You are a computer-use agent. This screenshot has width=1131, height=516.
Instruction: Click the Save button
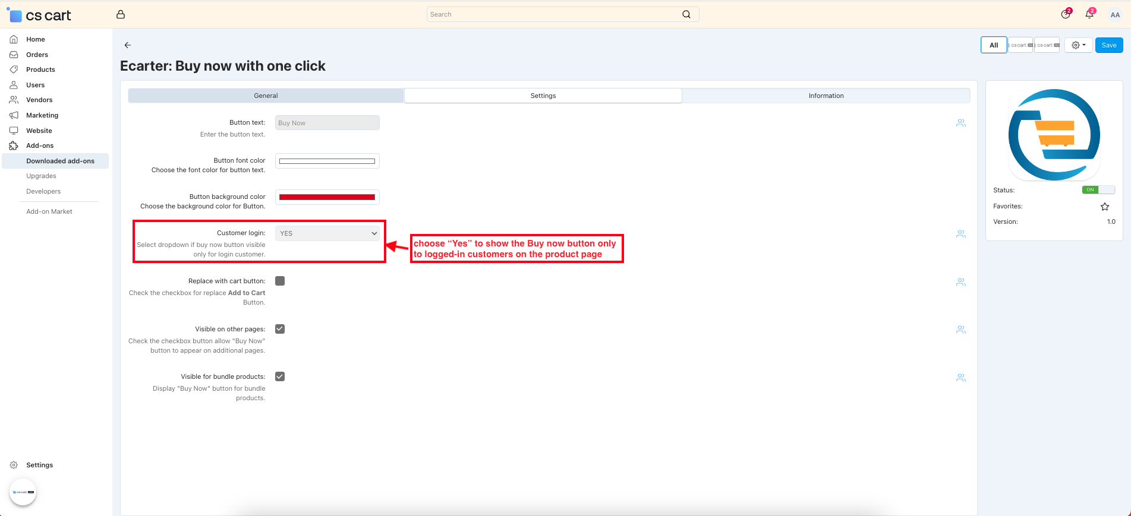(x=1108, y=45)
